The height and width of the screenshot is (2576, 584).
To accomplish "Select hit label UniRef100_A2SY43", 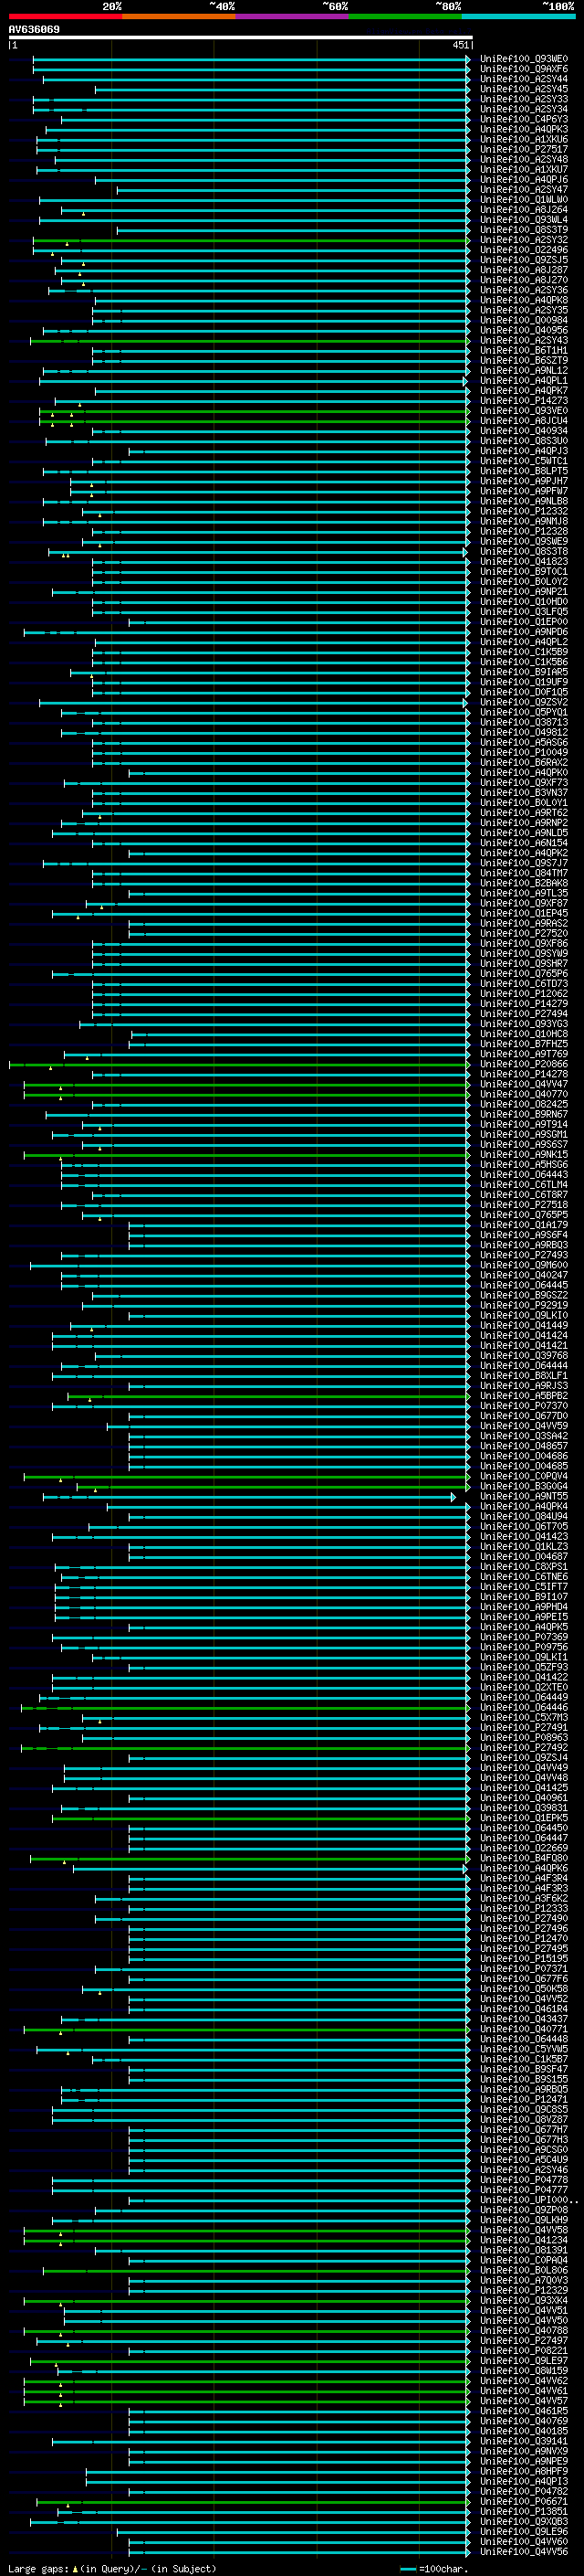I will coord(524,340).
